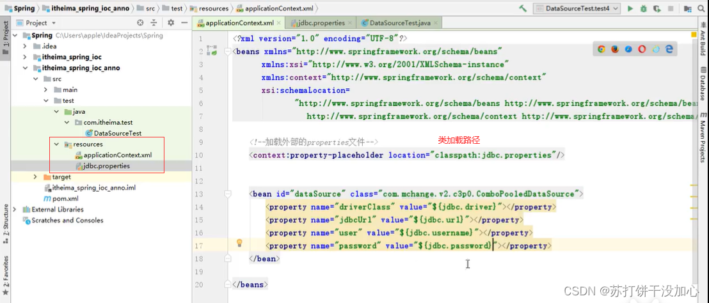
Task: Expand the .idea folder
Action: [x=25, y=47]
